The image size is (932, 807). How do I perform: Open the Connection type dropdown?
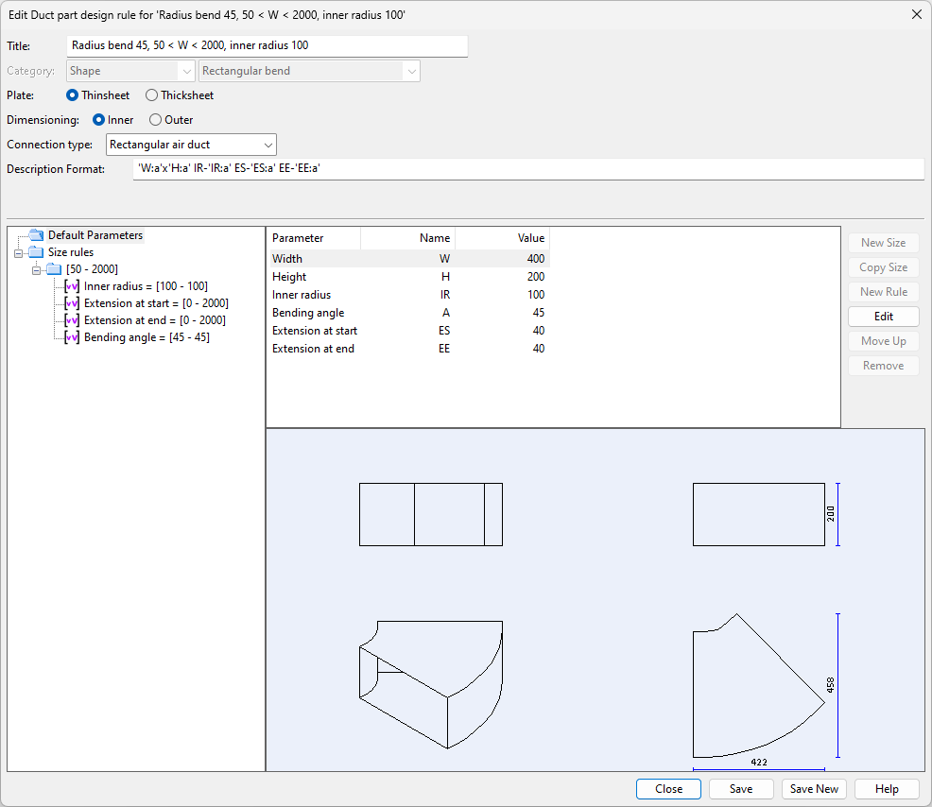click(268, 145)
